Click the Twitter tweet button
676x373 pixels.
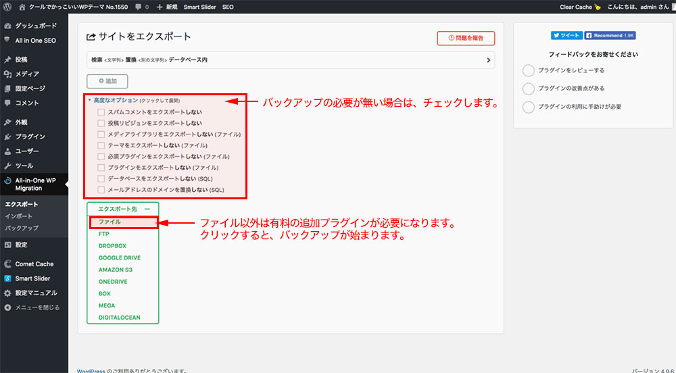click(x=566, y=35)
